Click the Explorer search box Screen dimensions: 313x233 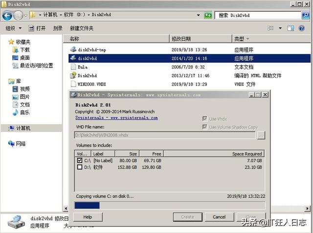(258, 15)
